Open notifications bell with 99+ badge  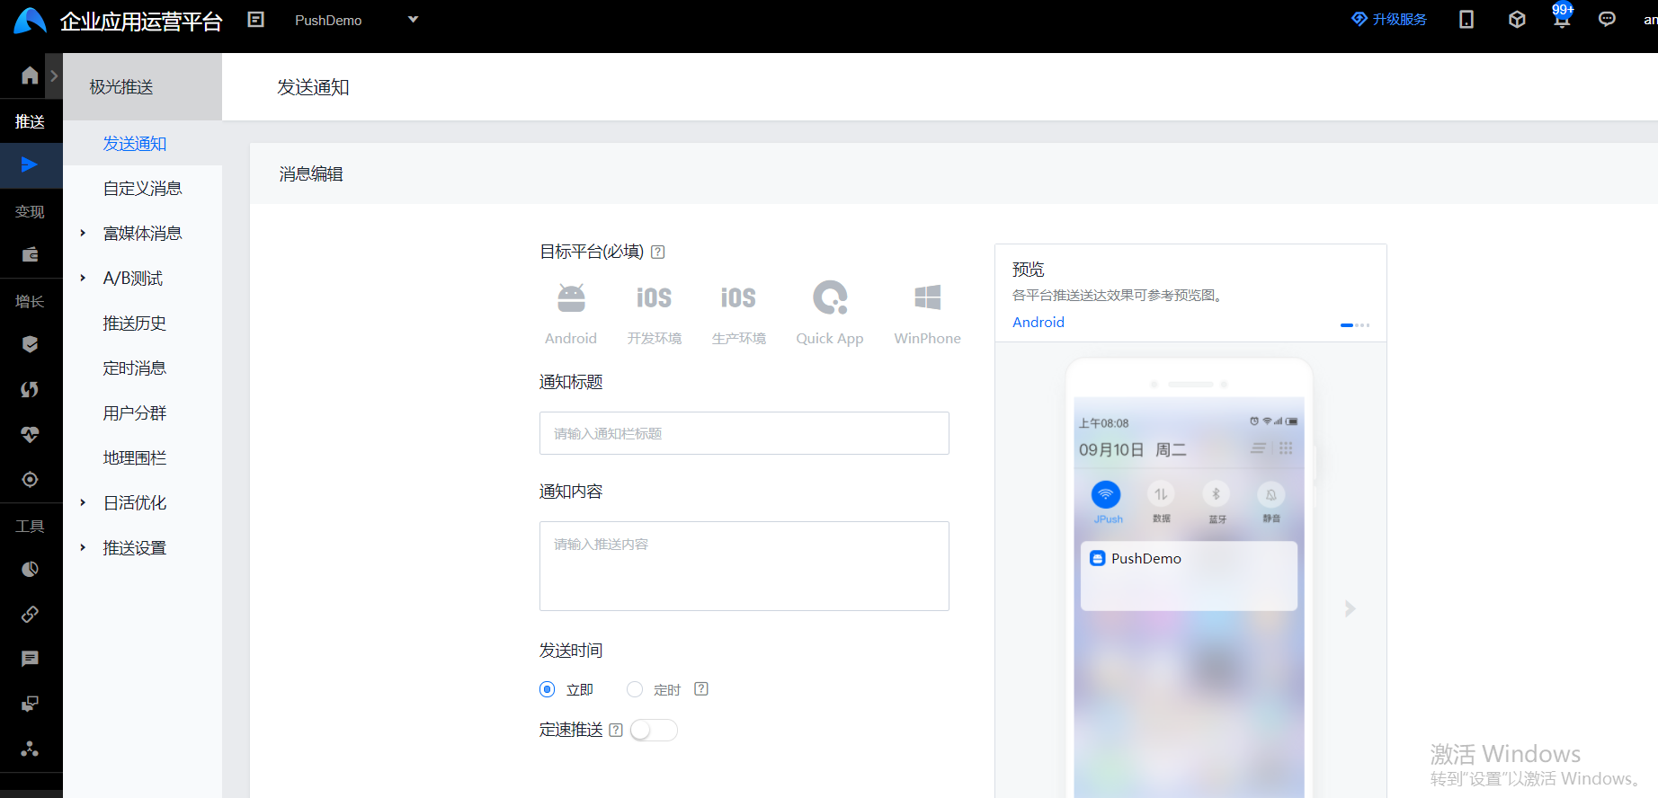tap(1562, 19)
